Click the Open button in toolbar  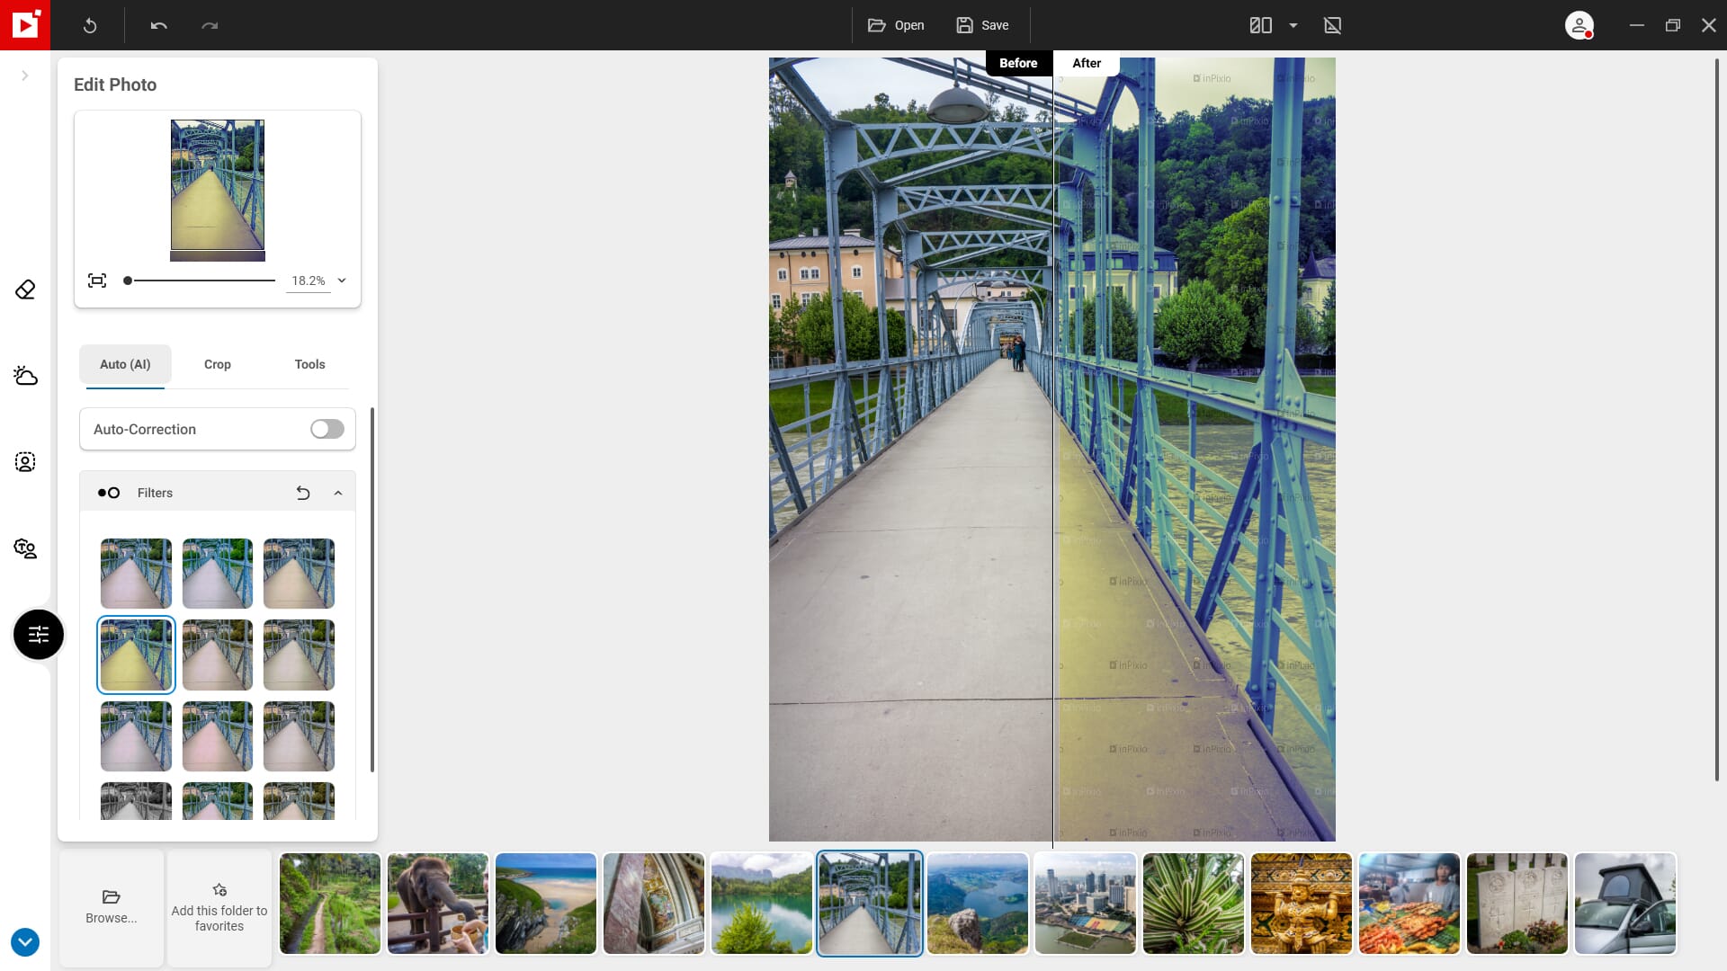(896, 25)
